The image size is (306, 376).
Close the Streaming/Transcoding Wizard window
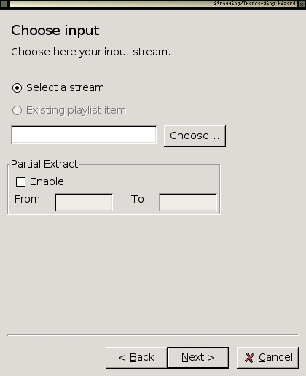(302, 4)
